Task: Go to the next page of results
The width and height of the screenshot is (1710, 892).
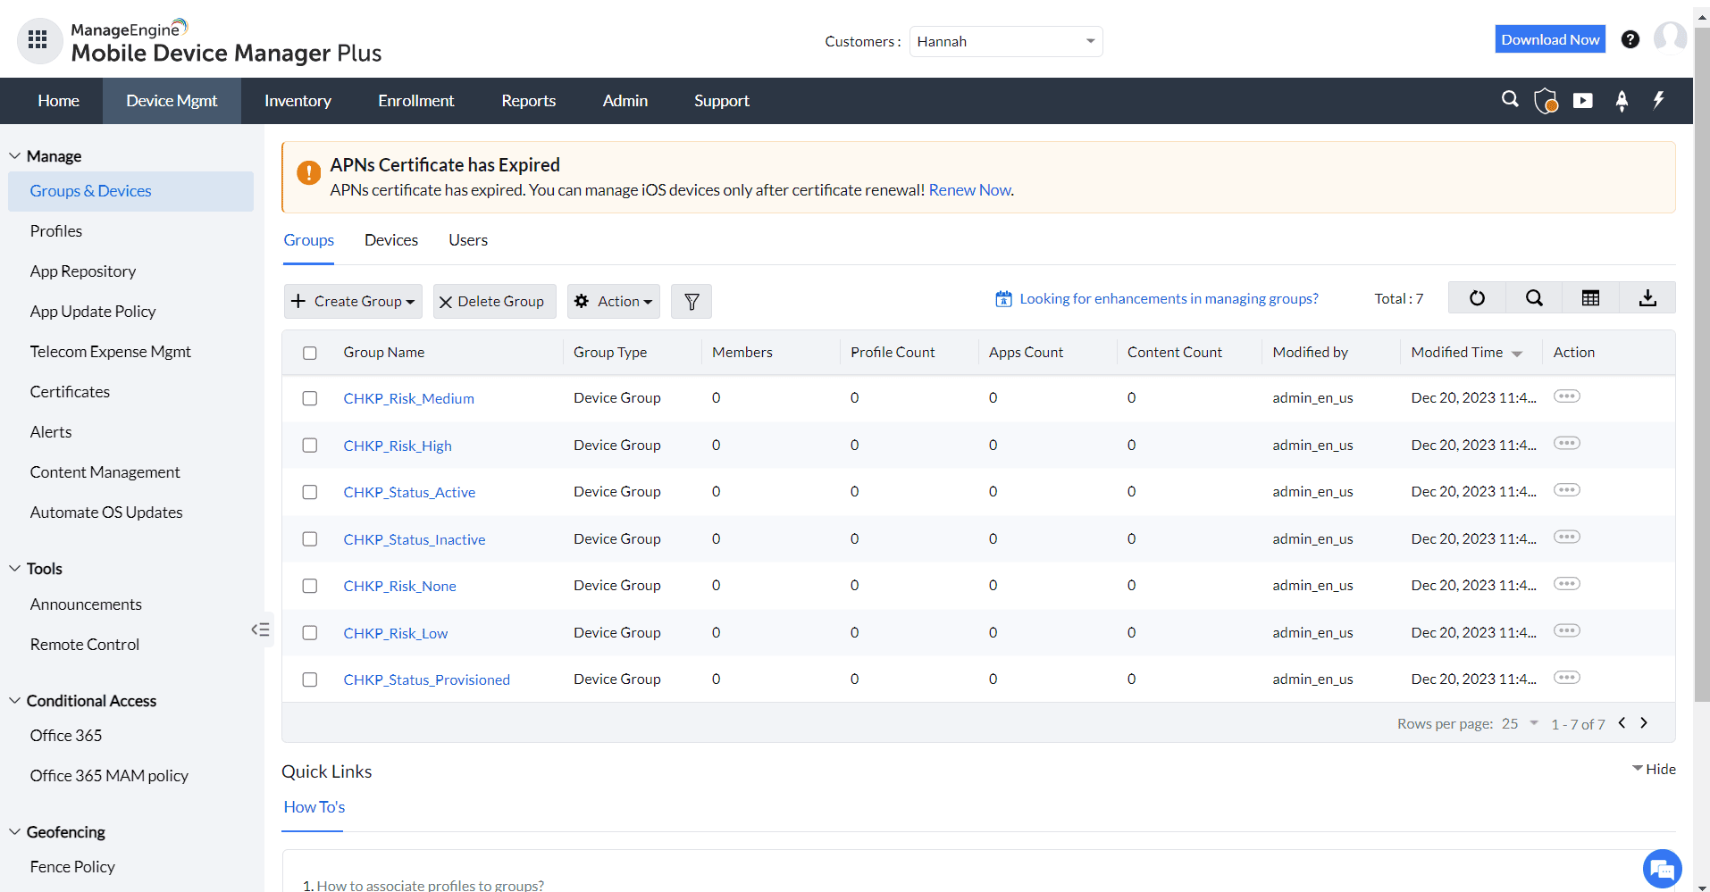Action: 1644,723
